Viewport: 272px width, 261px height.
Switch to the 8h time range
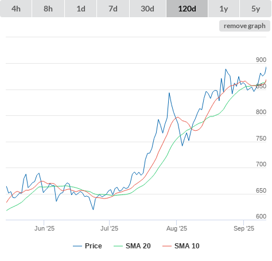pyautogui.click(x=48, y=9)
